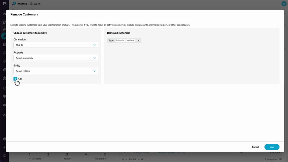Go to last page in background pagination

(142, 159)
